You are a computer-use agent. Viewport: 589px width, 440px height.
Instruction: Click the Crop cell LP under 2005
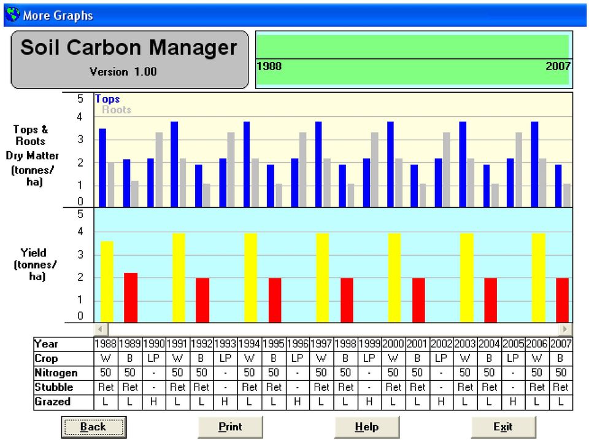tap(513, 359)
